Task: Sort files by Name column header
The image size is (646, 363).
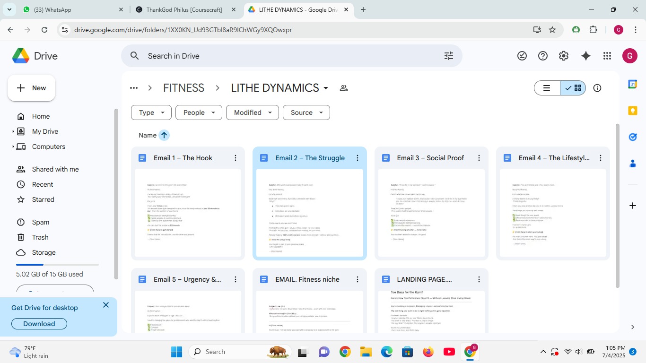Action: (x=148, y=135)
